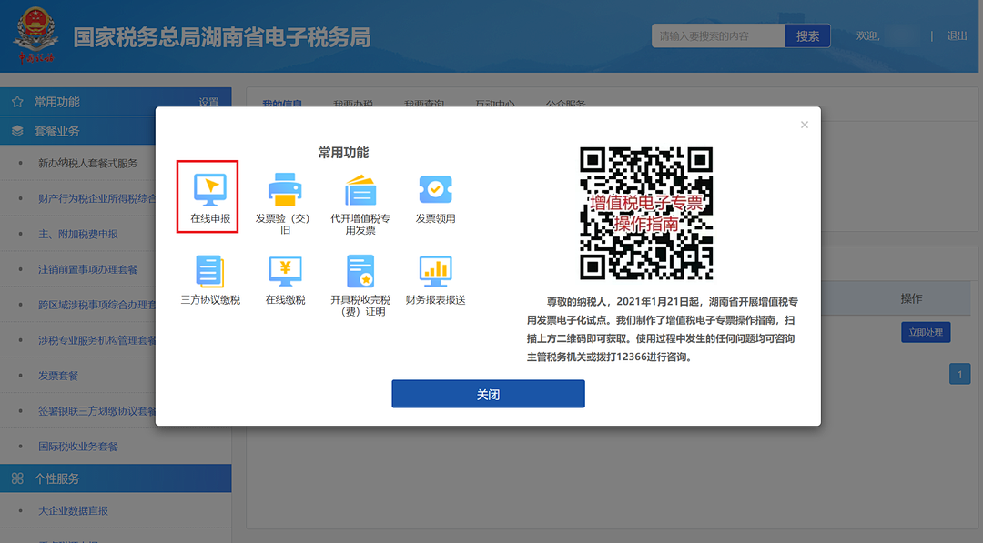983x543 pixels.
Task: Open 签署银联三方划缴协议套餐 sidebar item
Action: pyautogui.click(x=96, y=411)
